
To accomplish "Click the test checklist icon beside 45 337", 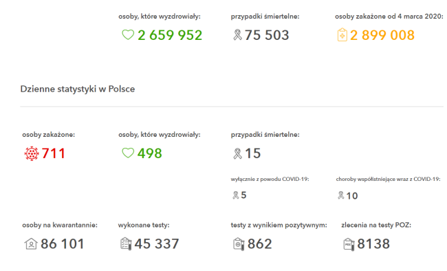I will [126, 244].
